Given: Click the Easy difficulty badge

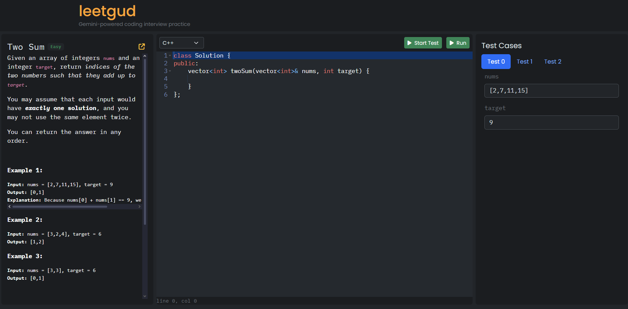Looking at the screenshot, I should point(56,47).
